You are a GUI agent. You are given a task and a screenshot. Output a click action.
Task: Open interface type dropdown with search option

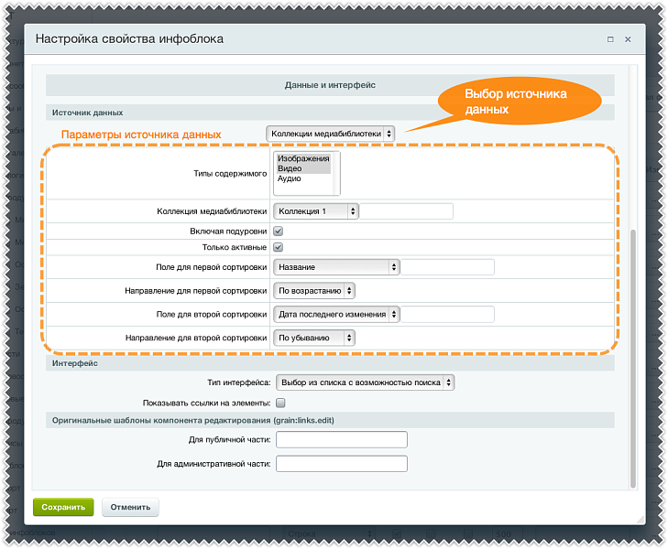(365, 382)
